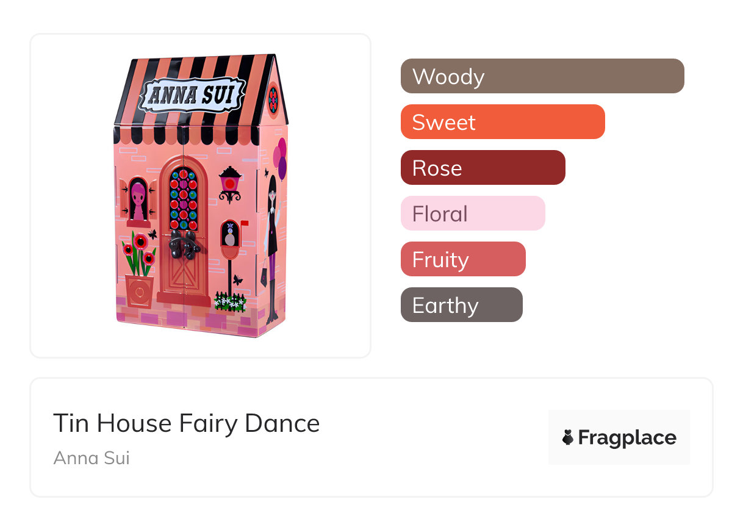The width and height of the screenshot is (743, 527).
Task: Select the Woody accord bar
Action: 542,76
